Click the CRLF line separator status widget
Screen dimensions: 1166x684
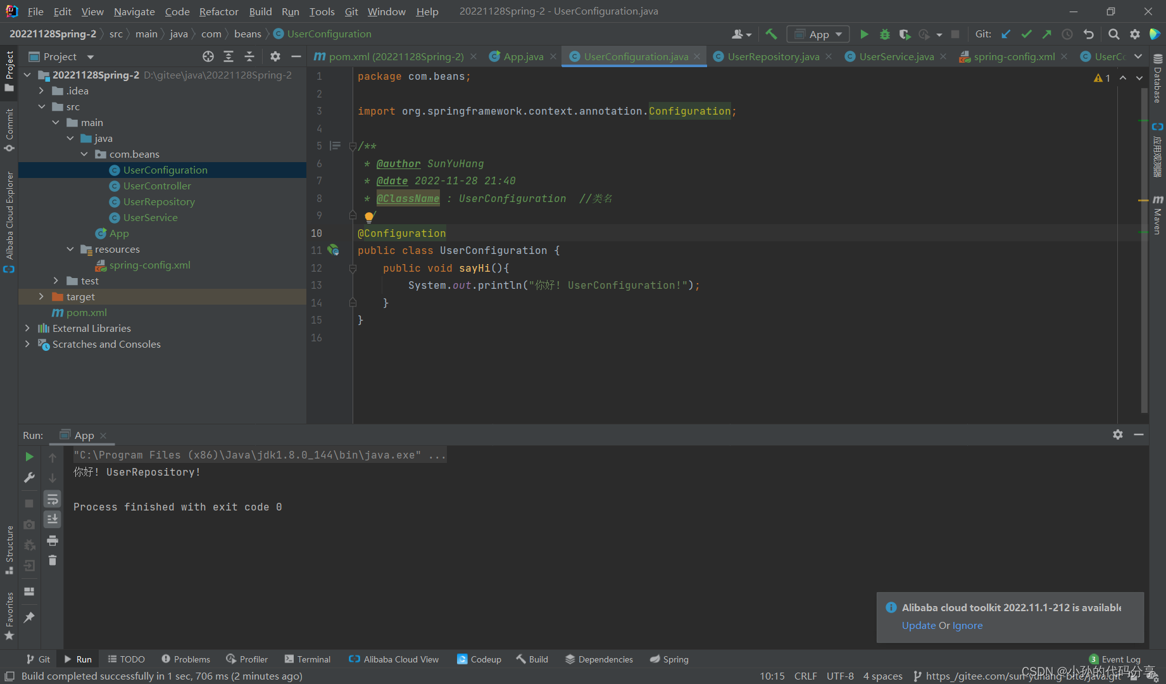805,676
